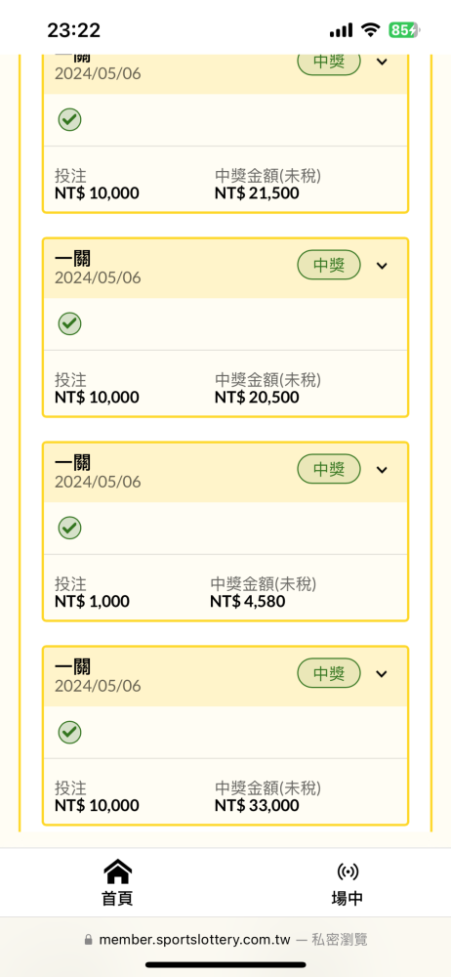Expand the ticket winning NT$ 33,000
This screenshot has width=451, height=977.
[383, 673]
